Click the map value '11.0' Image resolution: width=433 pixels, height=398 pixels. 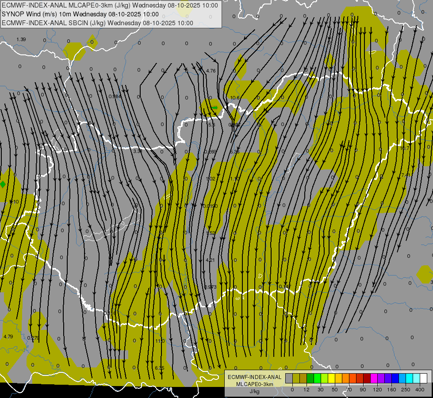(160, 341)
